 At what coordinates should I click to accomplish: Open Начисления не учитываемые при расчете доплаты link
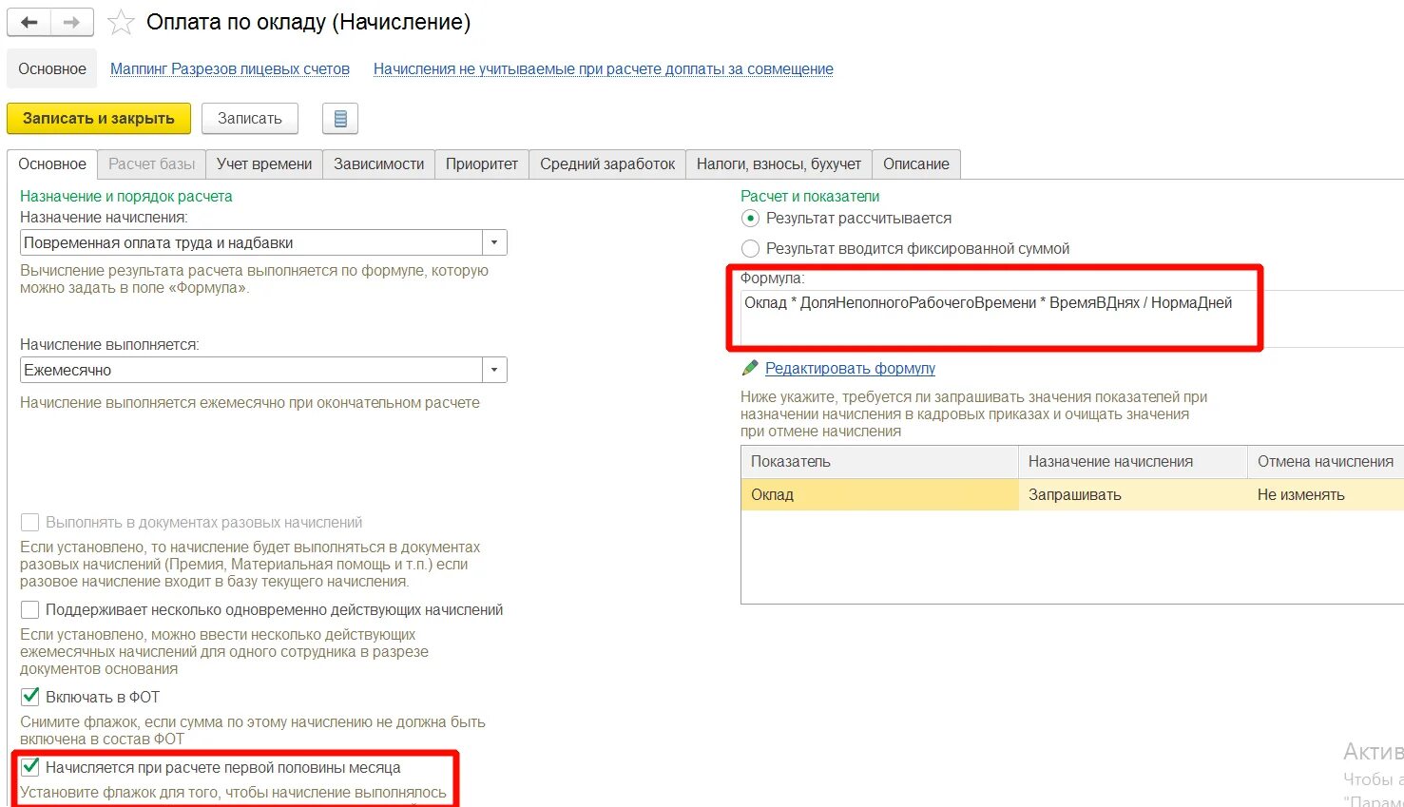pos(604,68)
